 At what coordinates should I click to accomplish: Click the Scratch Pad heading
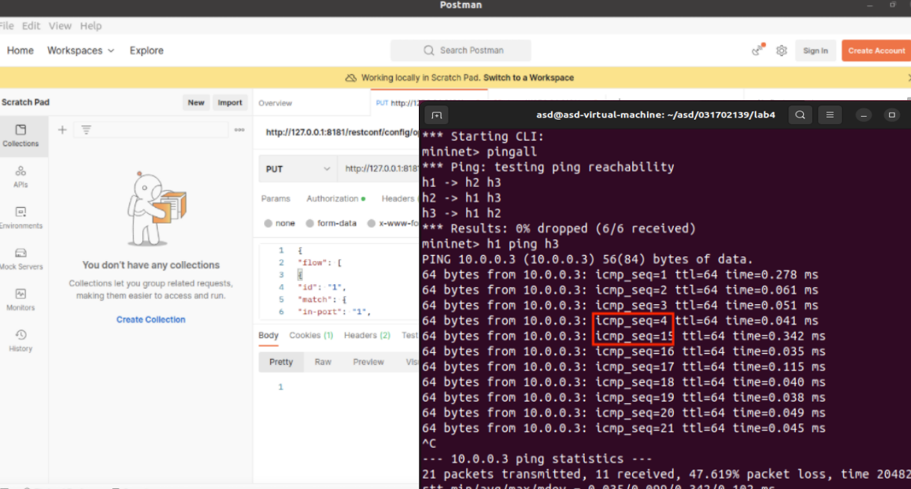pyautogui.click(x=25, y=102)
